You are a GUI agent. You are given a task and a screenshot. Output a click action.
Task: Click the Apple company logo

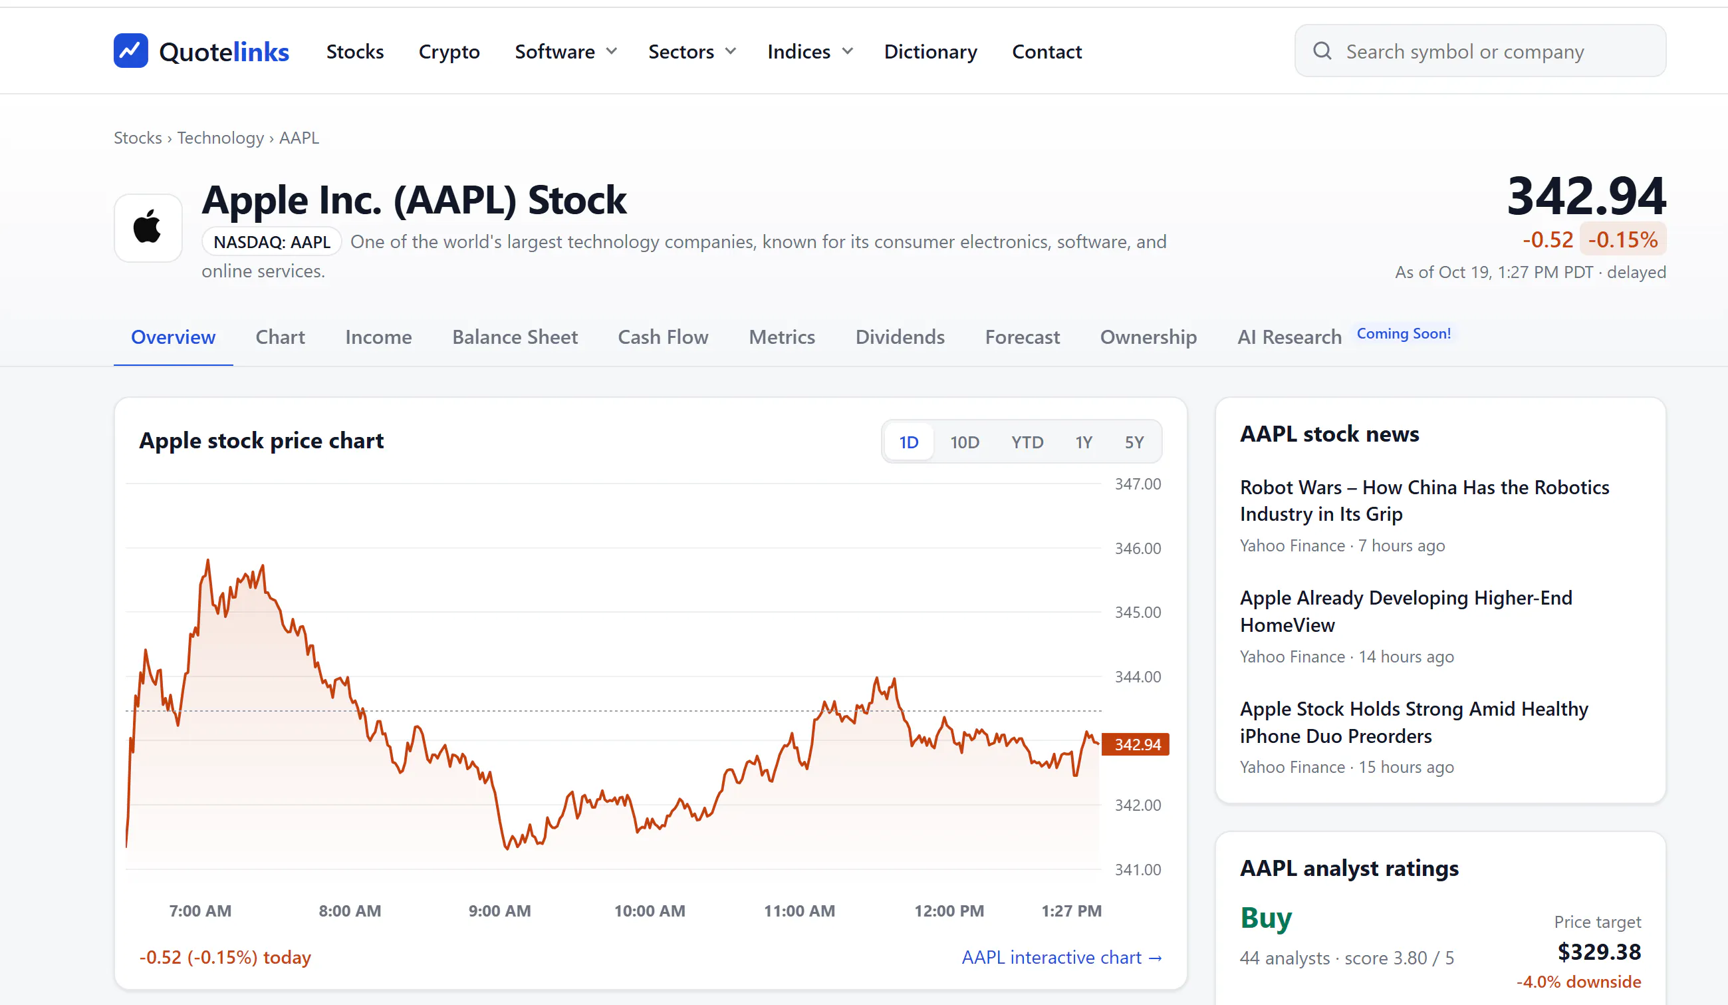(148, 227)
